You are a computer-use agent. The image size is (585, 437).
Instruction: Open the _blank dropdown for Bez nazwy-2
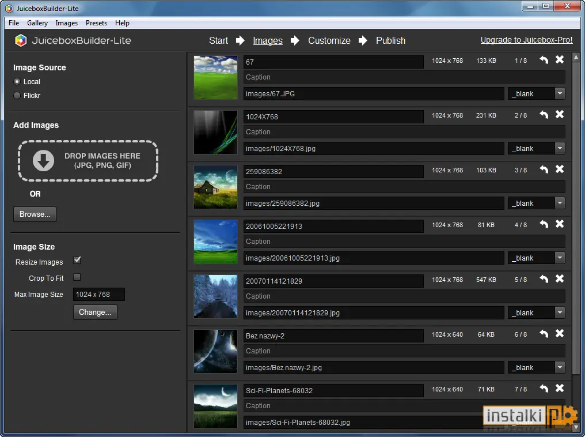pyautogui.click(x=560, y=367)
